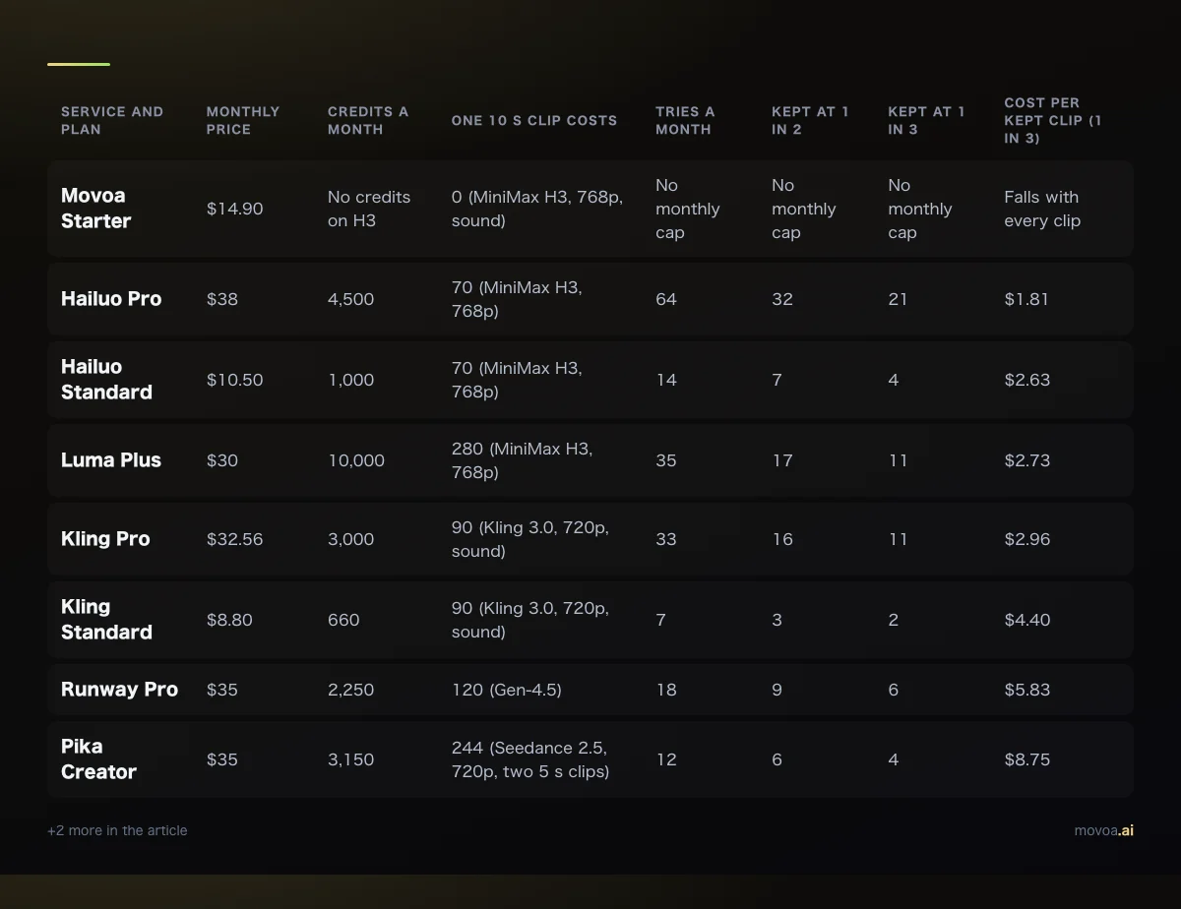Click the 10,000 credits value
1181x909 pixels.
click(x=356, y=460)
